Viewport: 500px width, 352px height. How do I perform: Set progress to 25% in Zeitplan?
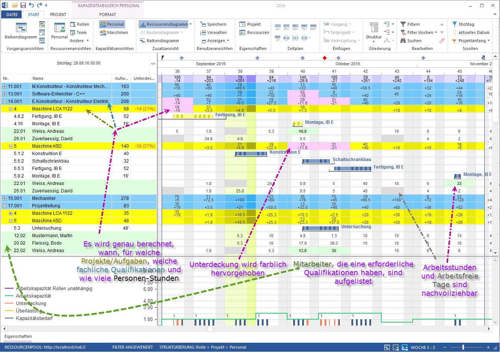click(x=286, y=26)
